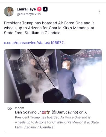Click the @laurafaye handle
Screen dimensions: 106x137
pyautogui.click(x=25, y=14)
